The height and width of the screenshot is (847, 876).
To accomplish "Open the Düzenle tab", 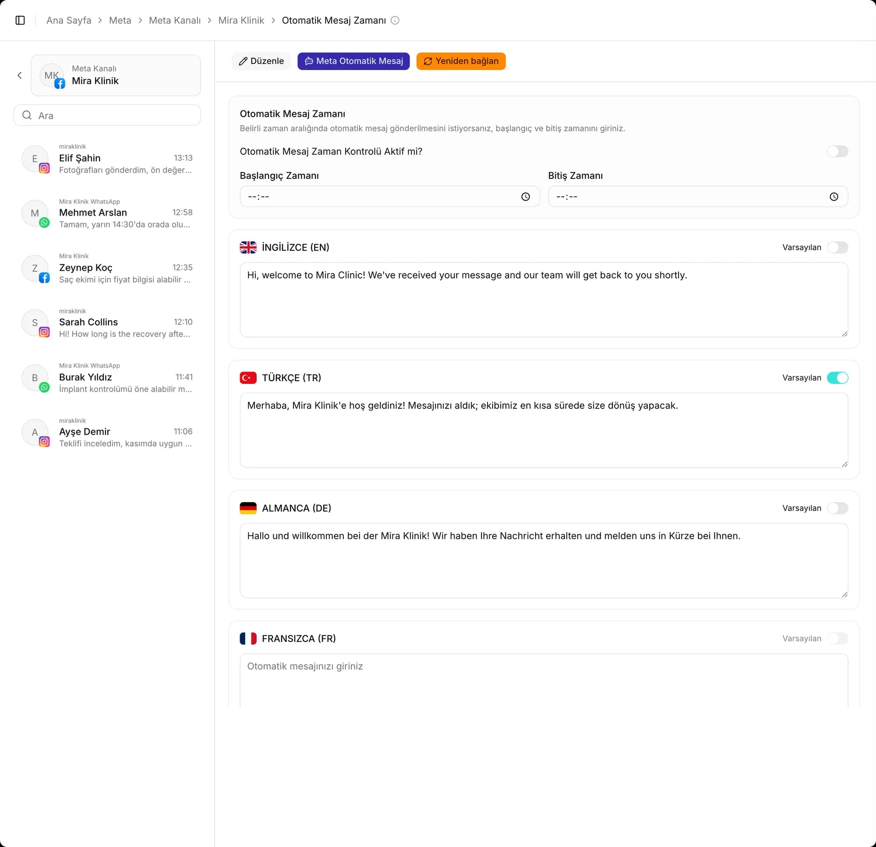I will pos(261,61).
